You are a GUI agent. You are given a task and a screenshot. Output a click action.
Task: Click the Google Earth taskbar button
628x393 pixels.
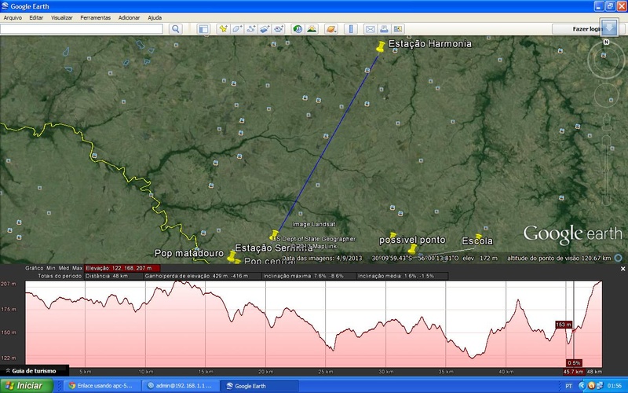click(x=260, y=386)
